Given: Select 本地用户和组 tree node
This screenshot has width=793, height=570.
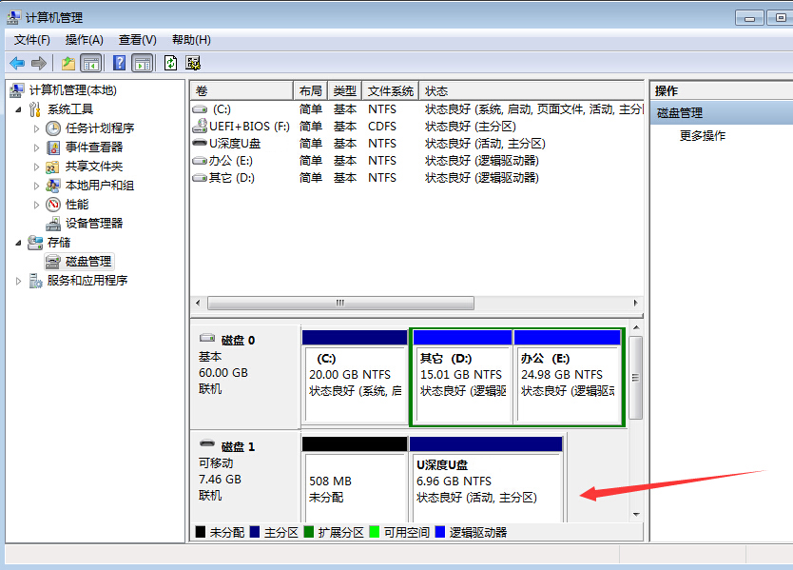Looking at the screenshot, I should pyautogui.click(x=99, y=185).
